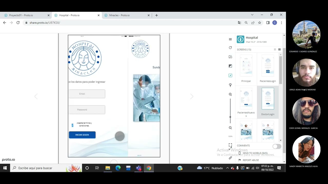Screen dimensions: 328x184
Task: Toggle the Comments switch
Action: tap(277, 146)
